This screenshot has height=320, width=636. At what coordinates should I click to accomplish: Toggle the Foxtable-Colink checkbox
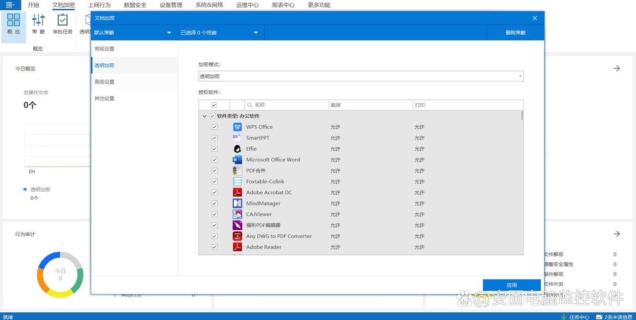tap(215, 181)
